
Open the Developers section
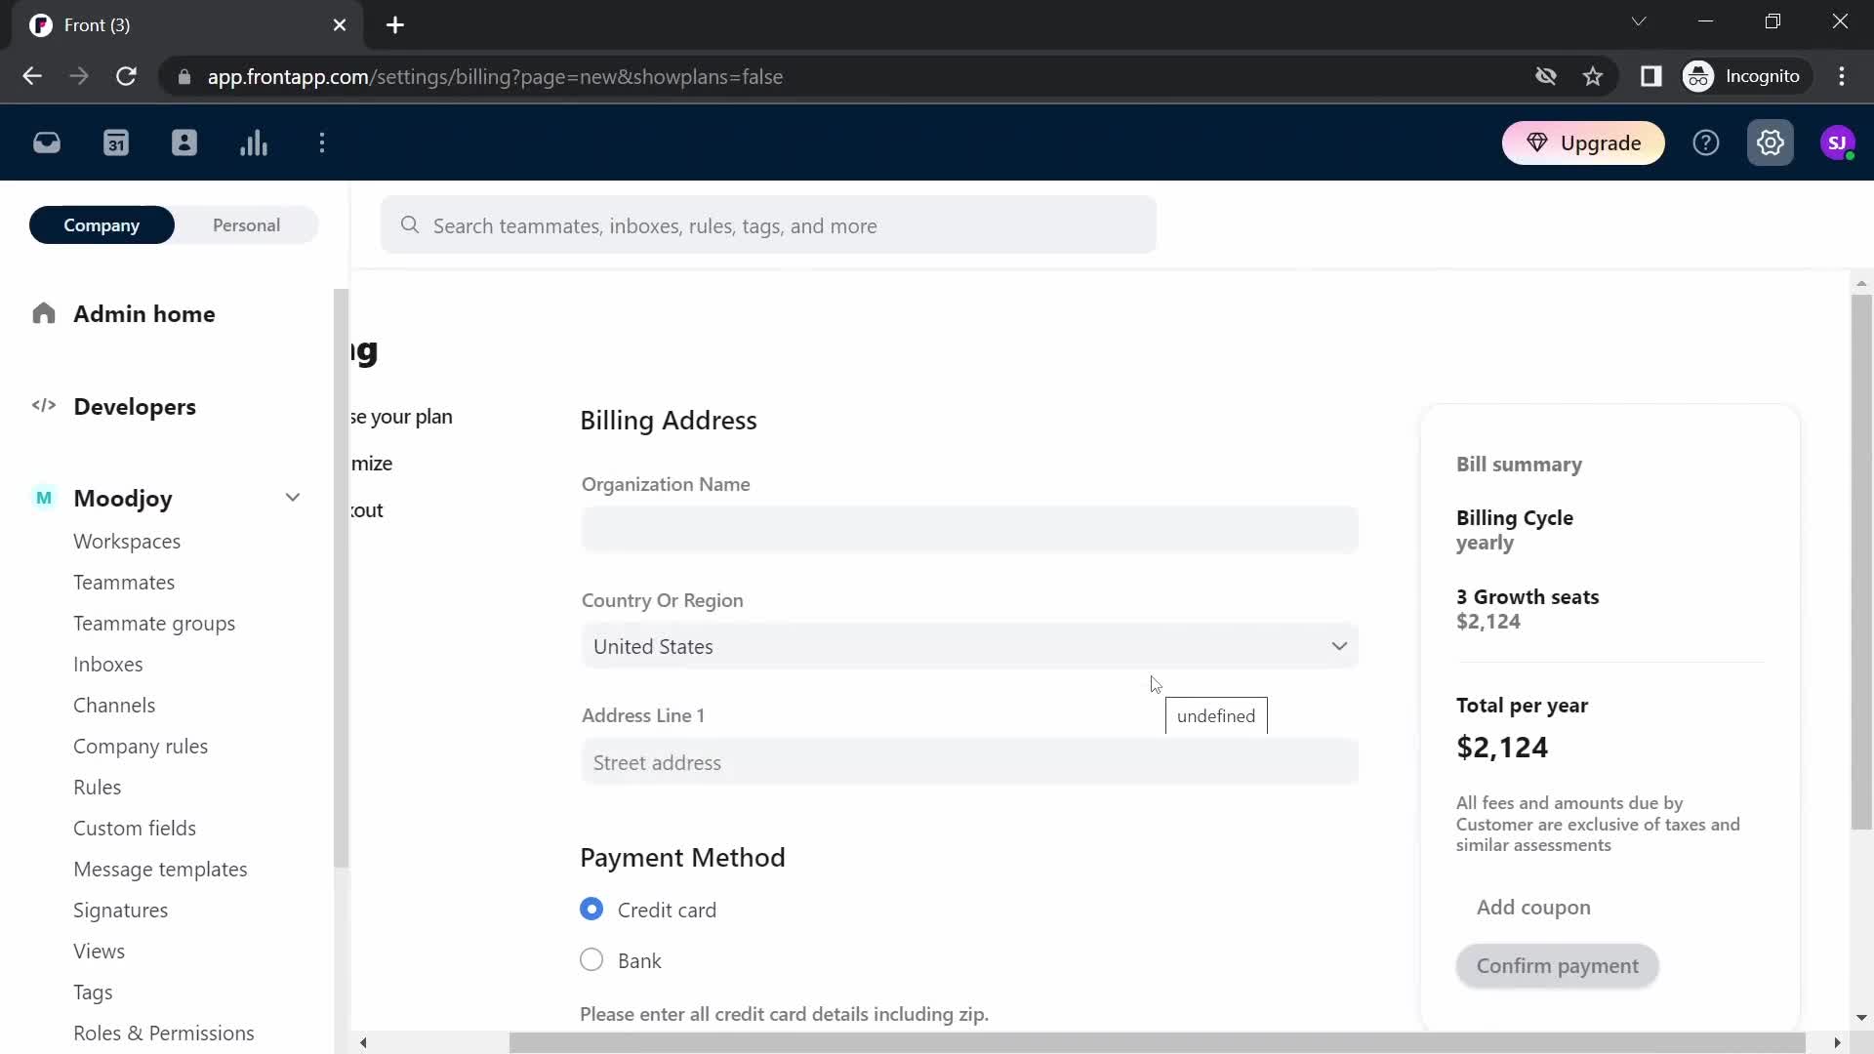coord(135,406)
